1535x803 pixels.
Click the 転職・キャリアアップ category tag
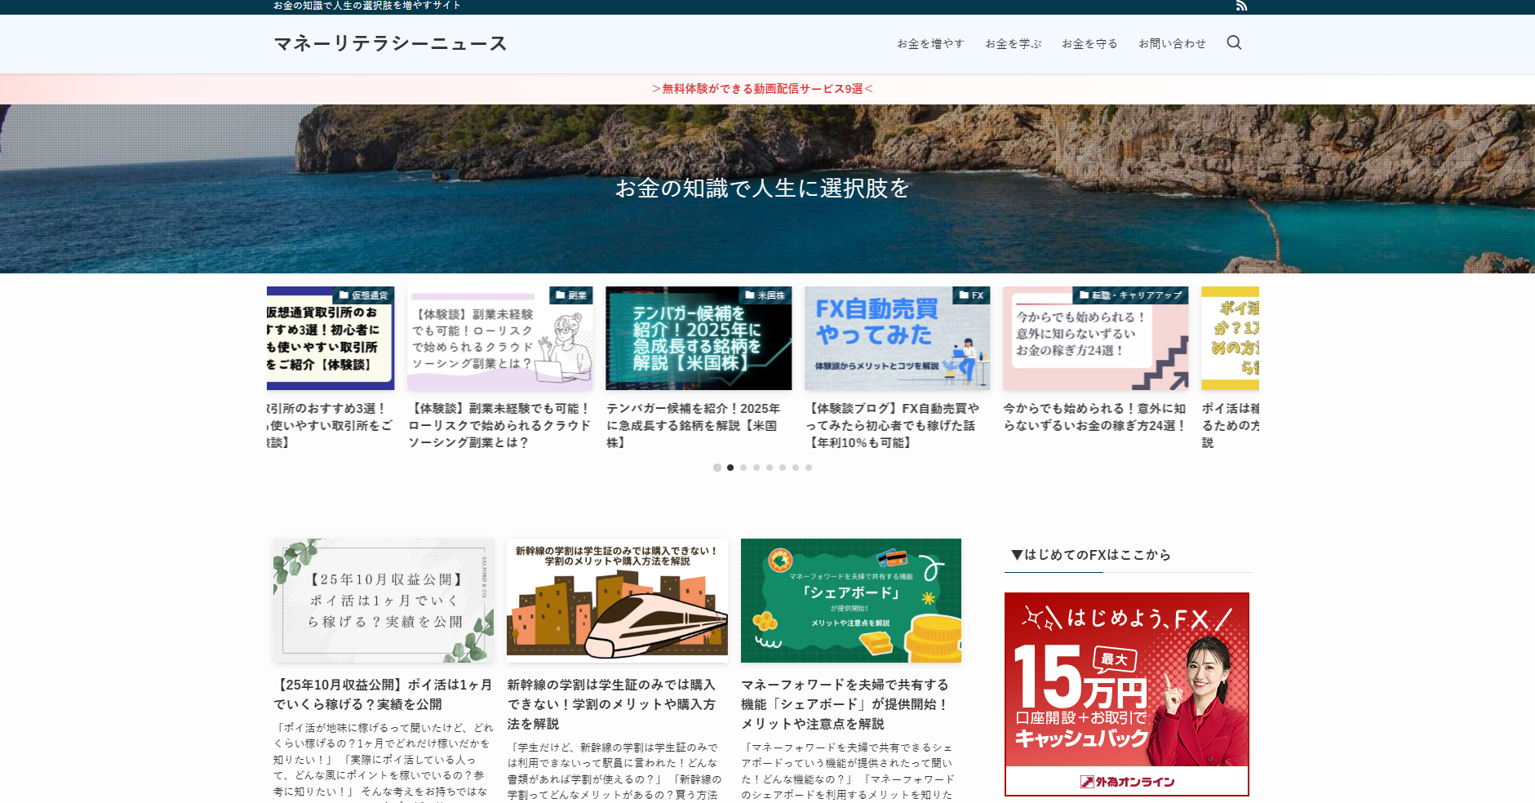pos(1130,295)
